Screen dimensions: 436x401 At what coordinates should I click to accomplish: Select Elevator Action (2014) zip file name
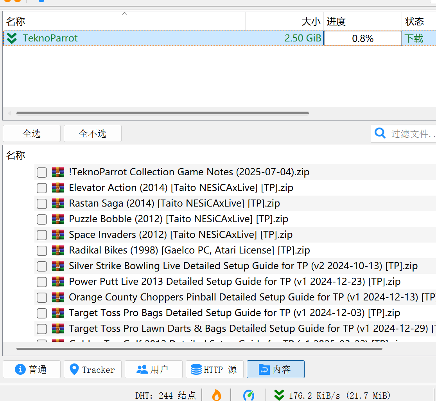pyautogui.click(x=181, y=188)
